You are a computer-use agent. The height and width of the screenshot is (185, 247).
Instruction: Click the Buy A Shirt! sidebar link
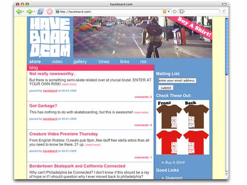point(175,163)
